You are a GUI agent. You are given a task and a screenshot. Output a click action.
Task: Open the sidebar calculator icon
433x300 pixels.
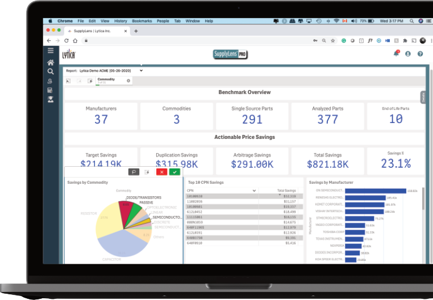(x=50, y=90)
